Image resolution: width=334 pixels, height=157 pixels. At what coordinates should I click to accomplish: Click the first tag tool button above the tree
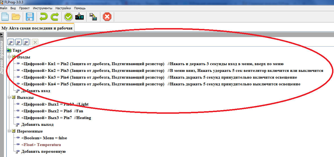pos(11,42)
